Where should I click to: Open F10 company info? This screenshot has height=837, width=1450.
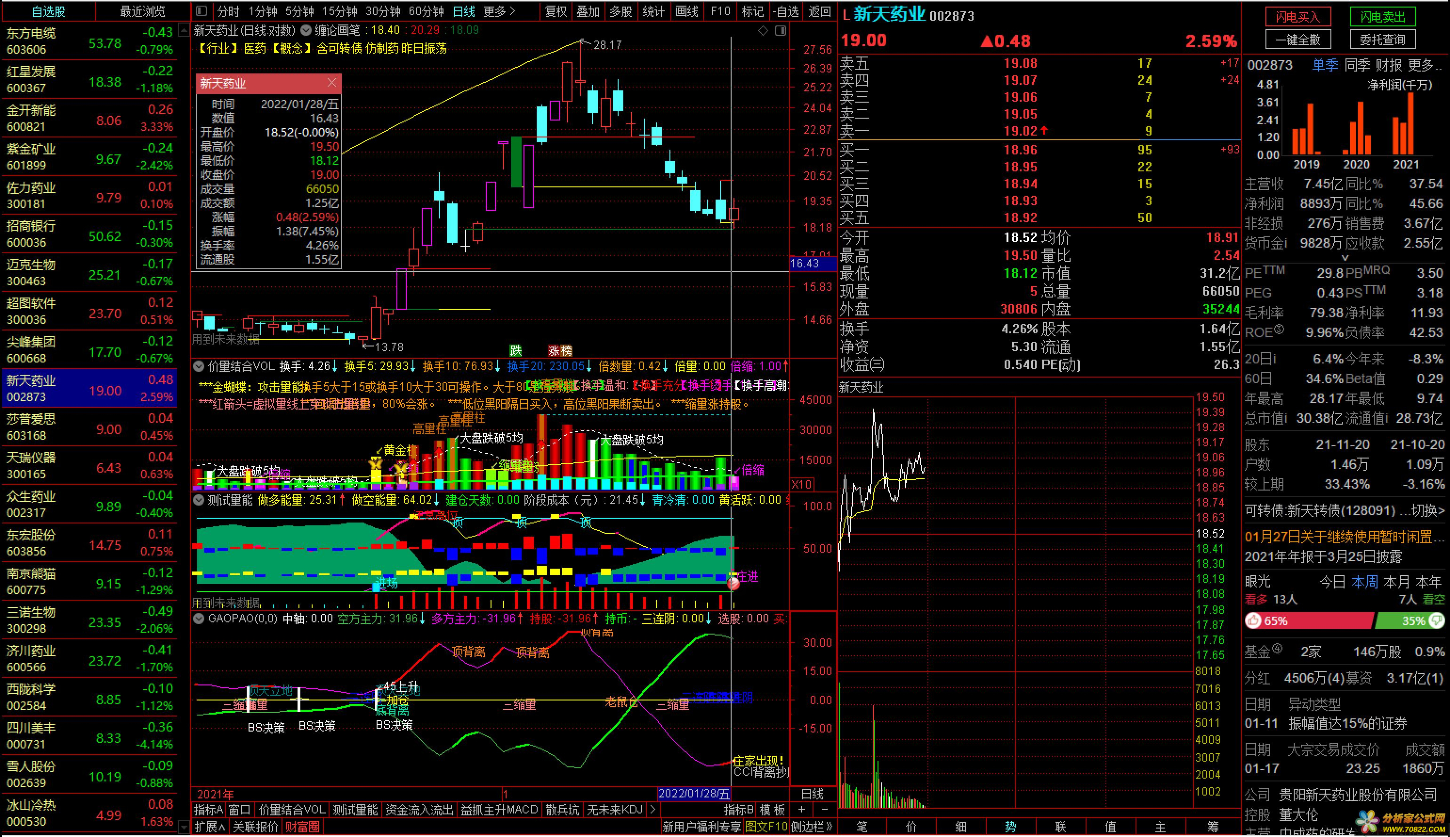[720, 11]
